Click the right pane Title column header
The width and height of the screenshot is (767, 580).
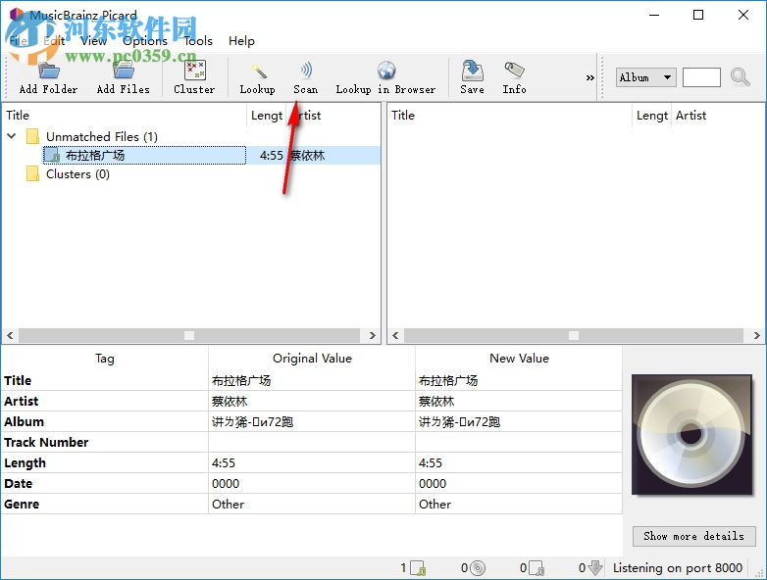pos(510,116)
